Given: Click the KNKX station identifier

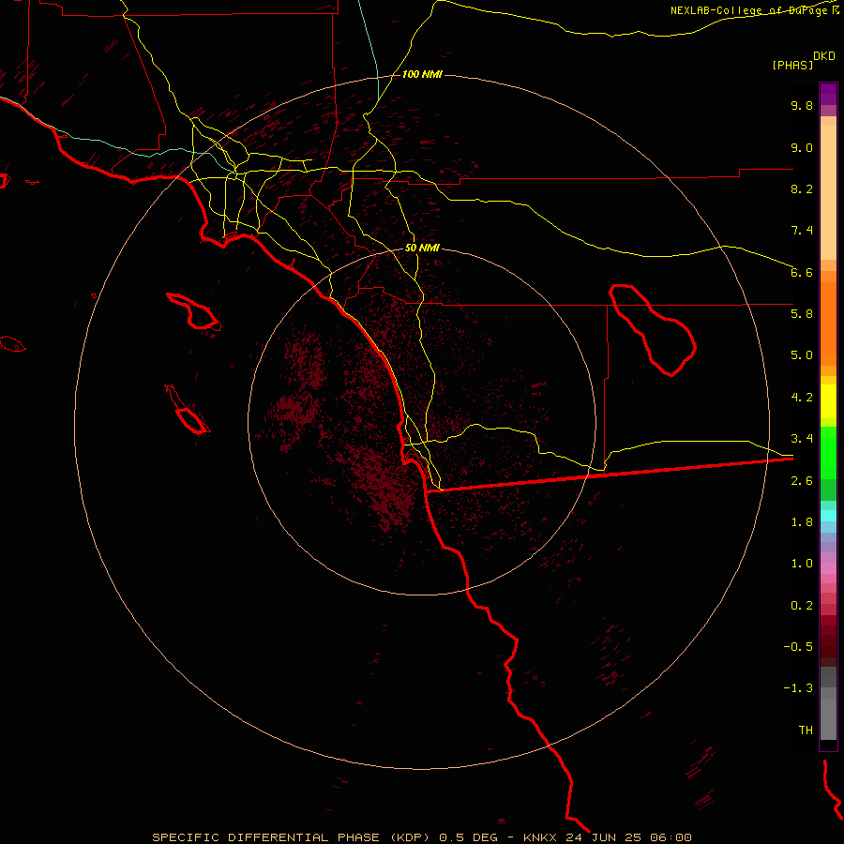Looking at the screenshot, I should pyautogui.click(x=539, y=837).
